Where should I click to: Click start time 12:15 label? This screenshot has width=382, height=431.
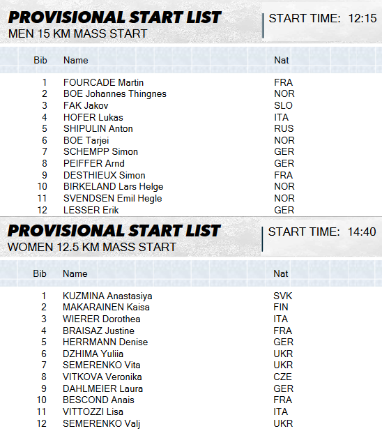(x=323, y=18)
